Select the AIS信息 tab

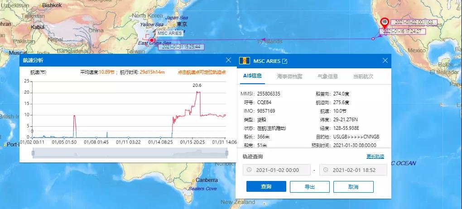click(252, 76)
